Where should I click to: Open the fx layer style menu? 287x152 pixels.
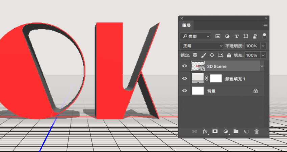(x=205, y=131)
